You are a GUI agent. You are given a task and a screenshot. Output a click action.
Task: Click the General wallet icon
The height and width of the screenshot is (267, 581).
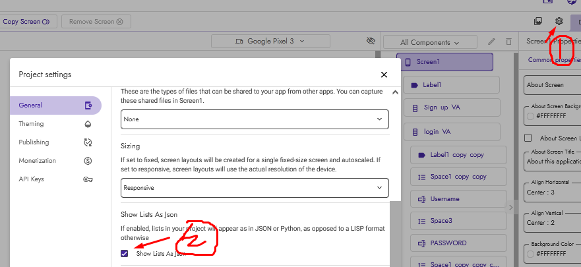(x=88, y=105)
